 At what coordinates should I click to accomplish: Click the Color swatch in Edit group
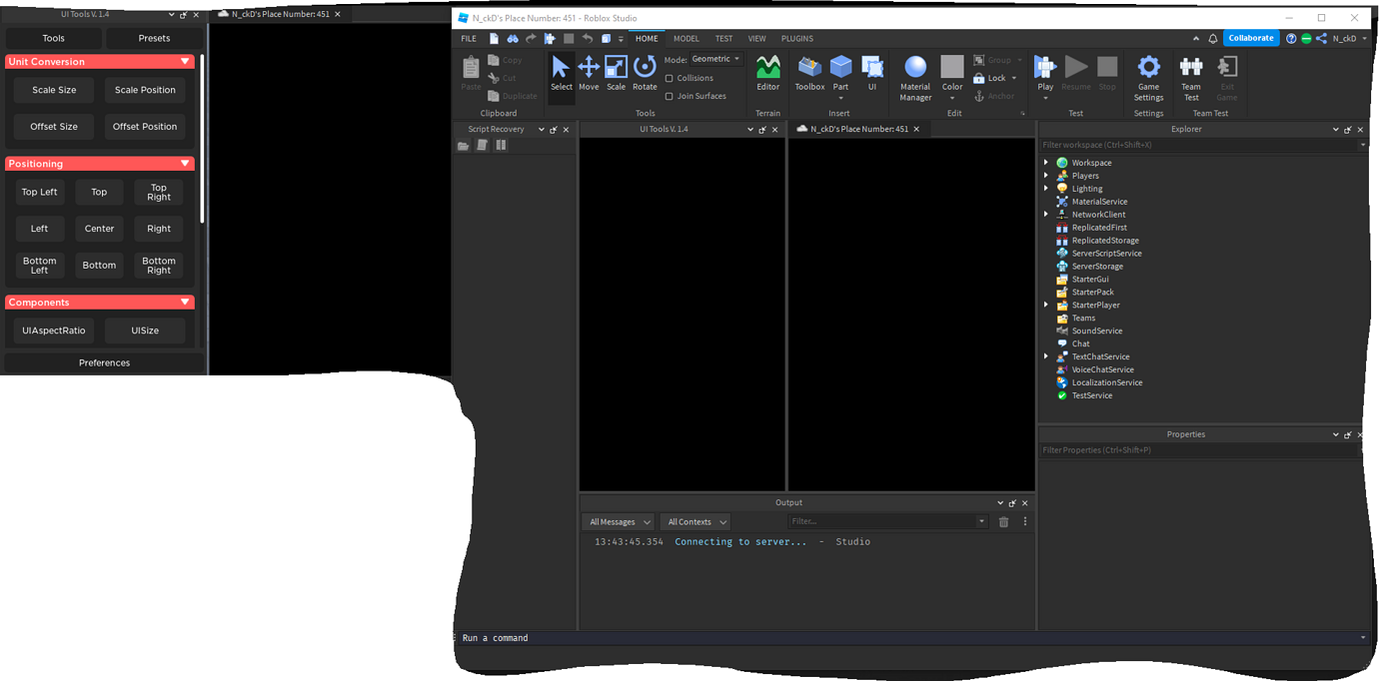tap(952, 67)
